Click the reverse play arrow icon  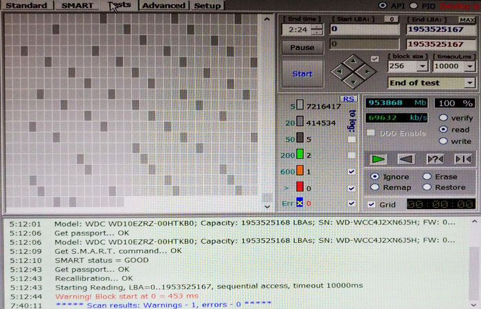pyautogui.click(x=407, y=159)
